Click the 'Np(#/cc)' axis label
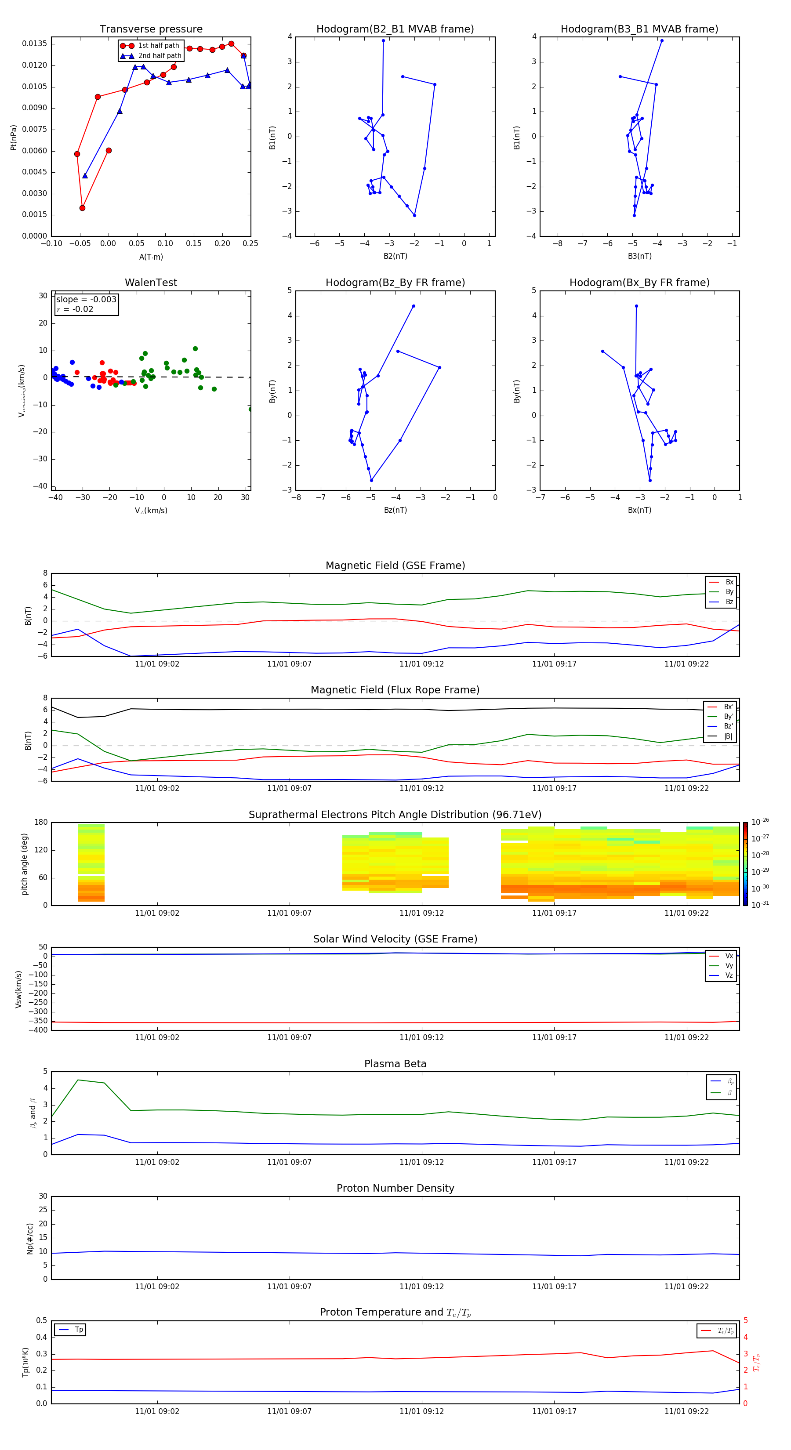The height and width of the screenshot is (1450, 791). [30, 1238]
